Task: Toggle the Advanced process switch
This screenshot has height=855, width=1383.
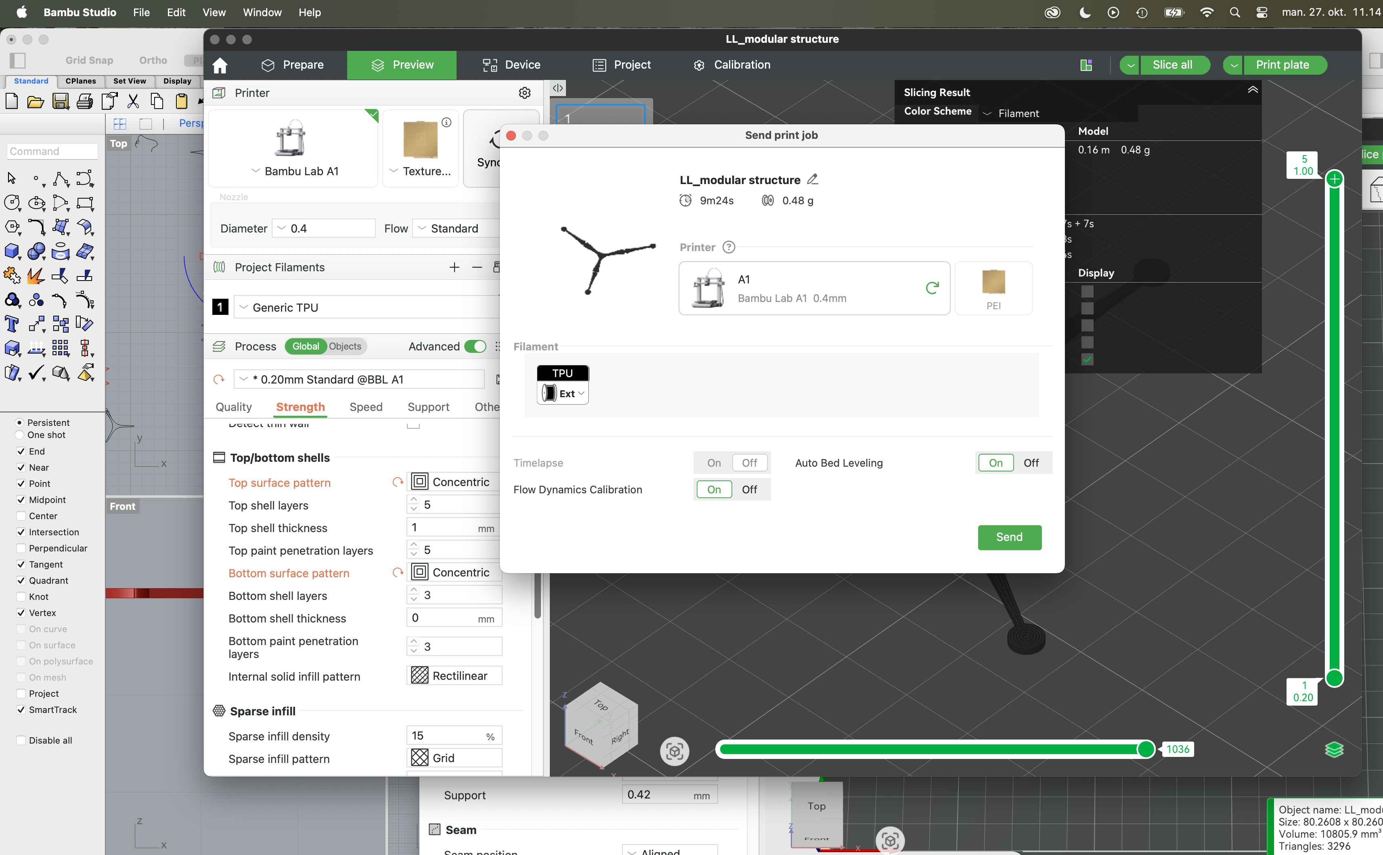Action: coord(475,346)
